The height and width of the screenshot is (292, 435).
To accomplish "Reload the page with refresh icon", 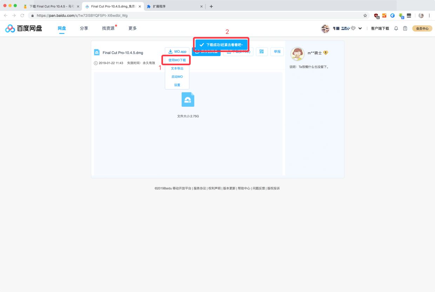I will (x=22, y=15).
